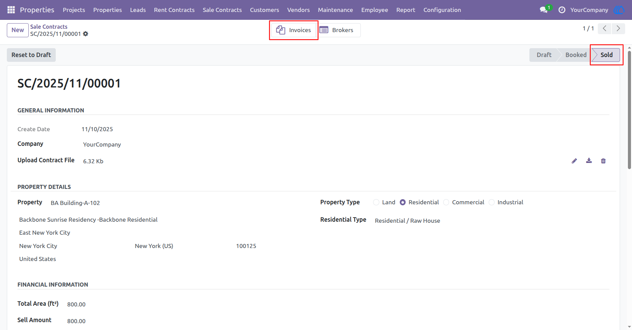Click the Sell Amount value 800.00
Image resolution: width=632 pixels, height=330 pixels.
pyautogui.click(x=76, y=321)
